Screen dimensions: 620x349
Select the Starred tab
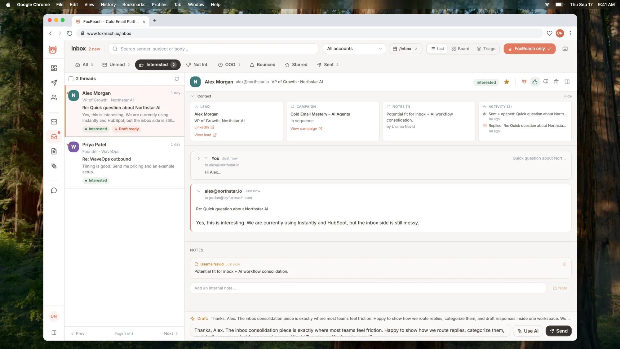pyautogui.click(x=296, y=65)
